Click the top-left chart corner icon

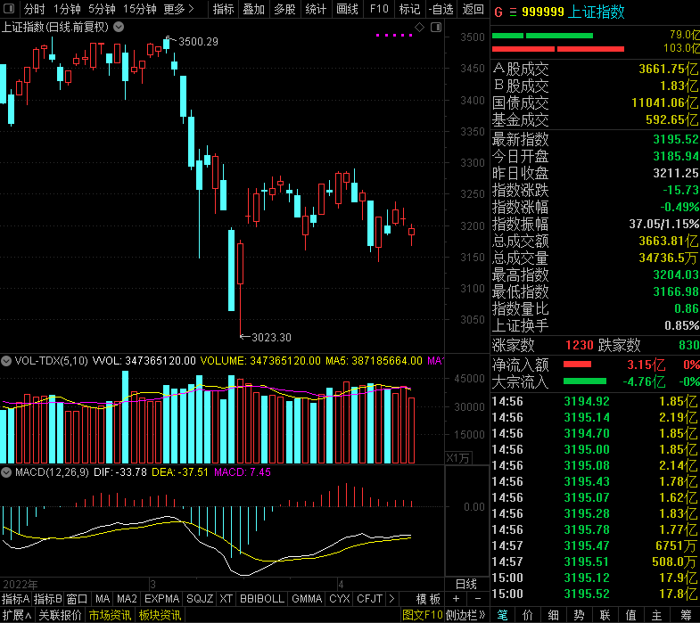[x=8, y=9]
